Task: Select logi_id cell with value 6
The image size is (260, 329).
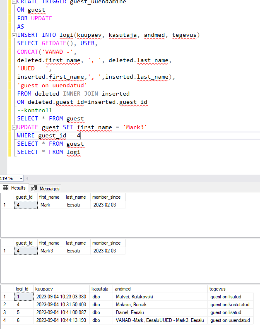Action: coord(24,320)
